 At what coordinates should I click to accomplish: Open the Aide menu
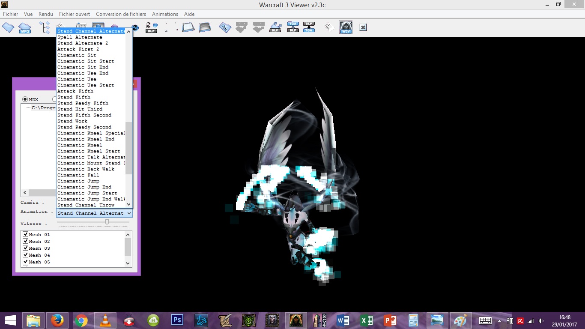189,14
